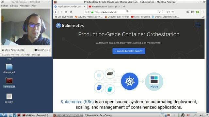The height and width of the screenshot is (117, 209).
Task: Click the Firefox page vertical scrollbar
Action: click(205, 24)
